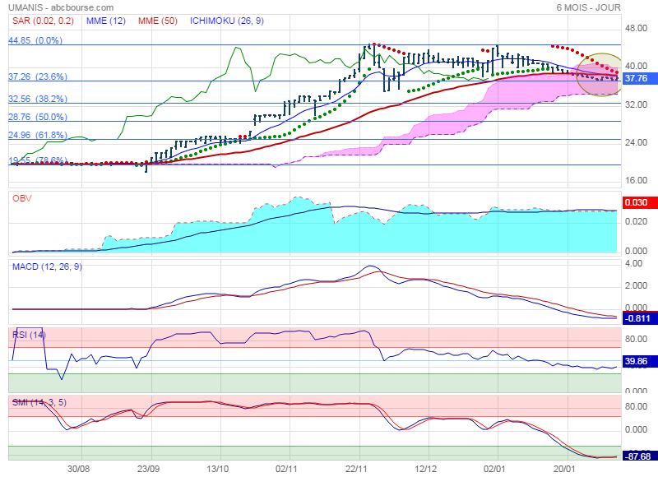Click the 48.00 price axis value
The height and width of the screenshot is (477, 658).
(x=636, y=28)
